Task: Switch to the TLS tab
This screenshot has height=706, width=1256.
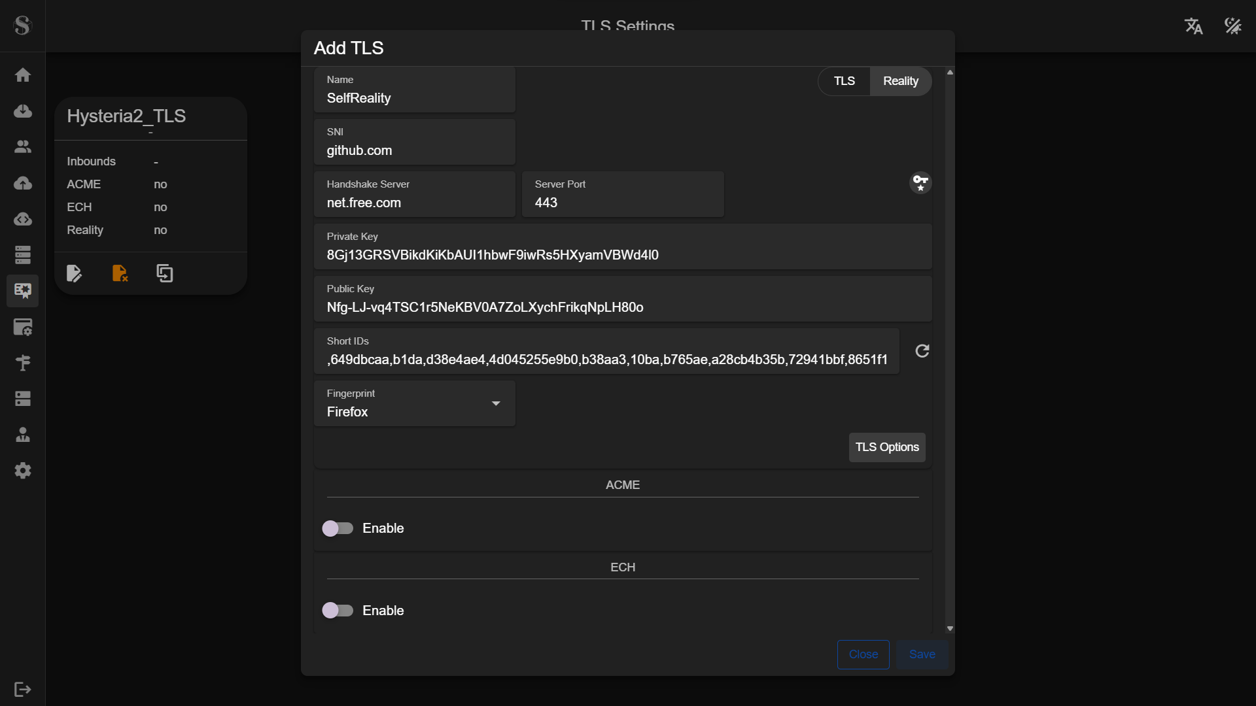Action: 844,81
